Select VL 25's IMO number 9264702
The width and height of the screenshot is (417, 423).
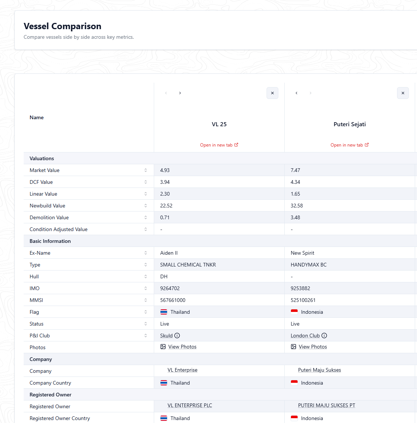tap(170, 288)
